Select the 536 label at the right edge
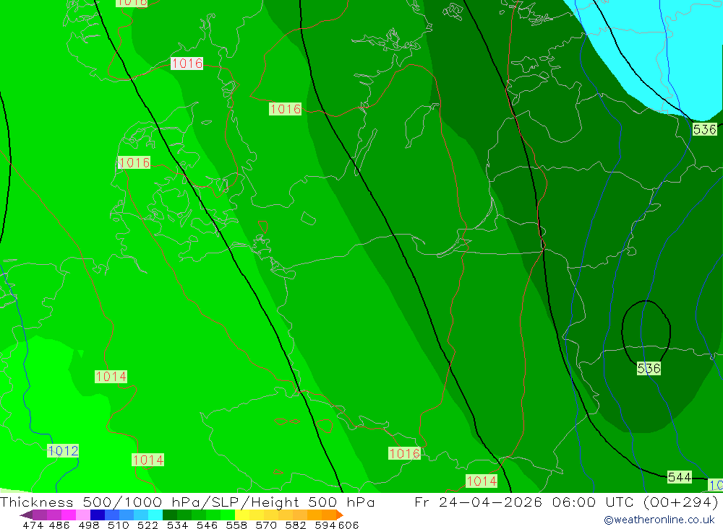Viewport: 723px width, 529px height. coord(705,129)
